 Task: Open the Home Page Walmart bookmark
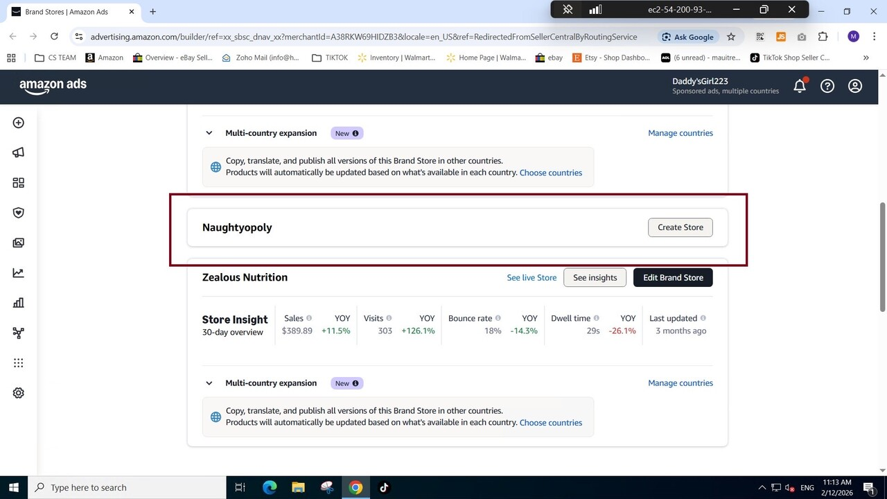(x=486, y=58)
